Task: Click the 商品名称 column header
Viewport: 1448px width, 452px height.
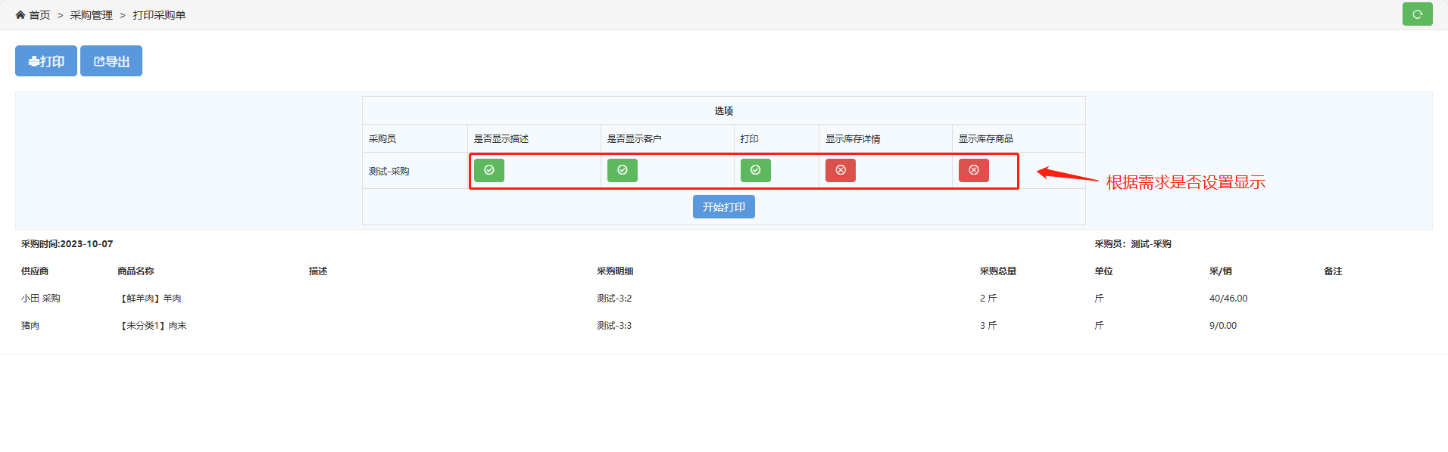Action: [136, 271]
